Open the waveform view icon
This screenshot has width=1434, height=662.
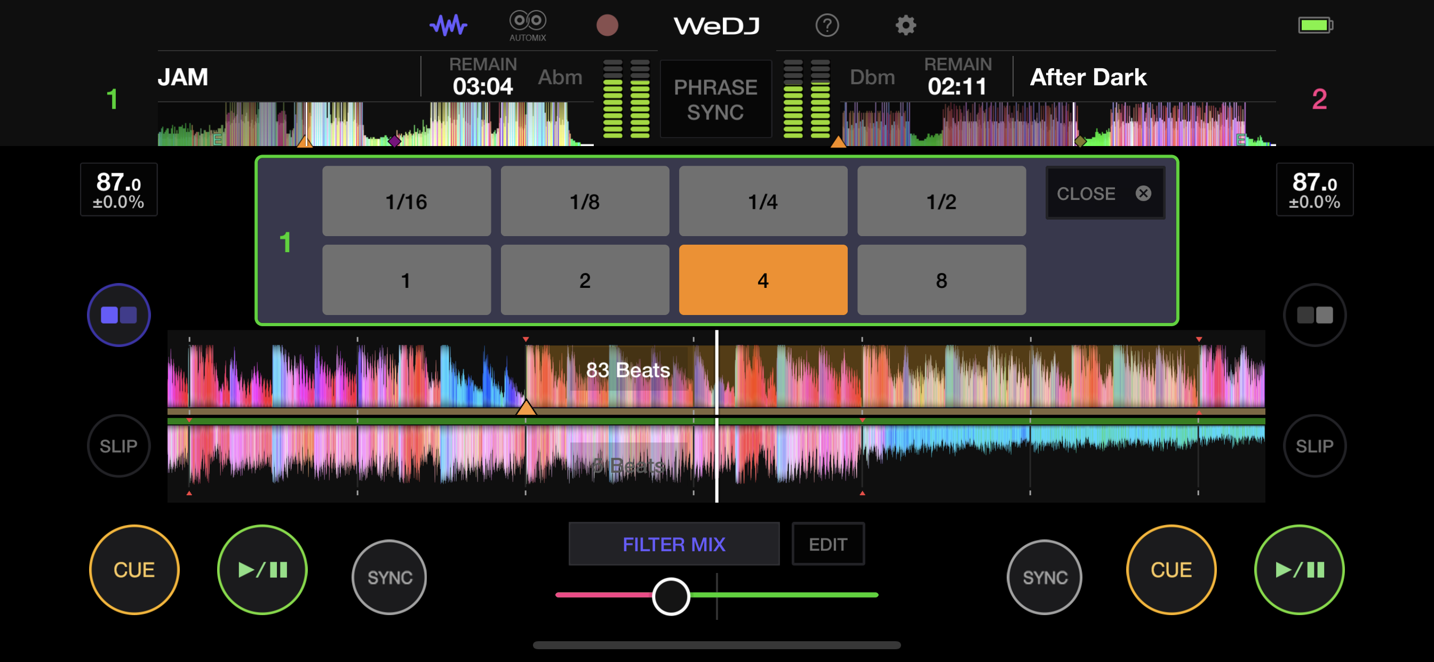pos(448,25)
